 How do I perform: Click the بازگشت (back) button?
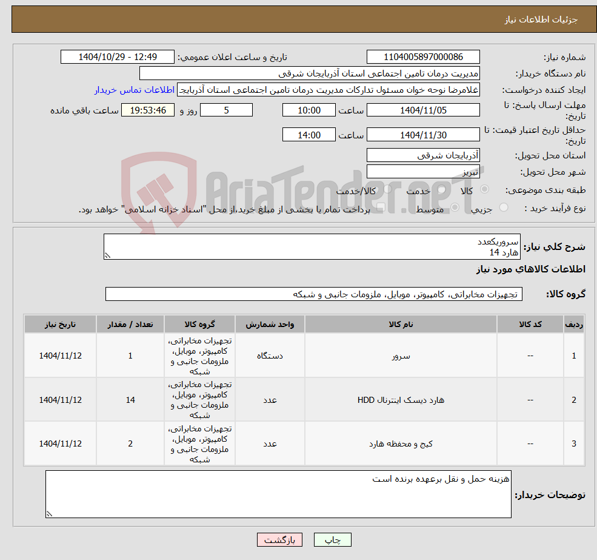pyautogui.click(x=279, y=540)
